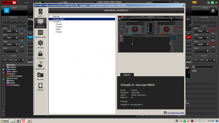The width and height of the screenshot is (219, 123).
Task: Select the 2 Decks skin
Action: (x=59, y=32)
